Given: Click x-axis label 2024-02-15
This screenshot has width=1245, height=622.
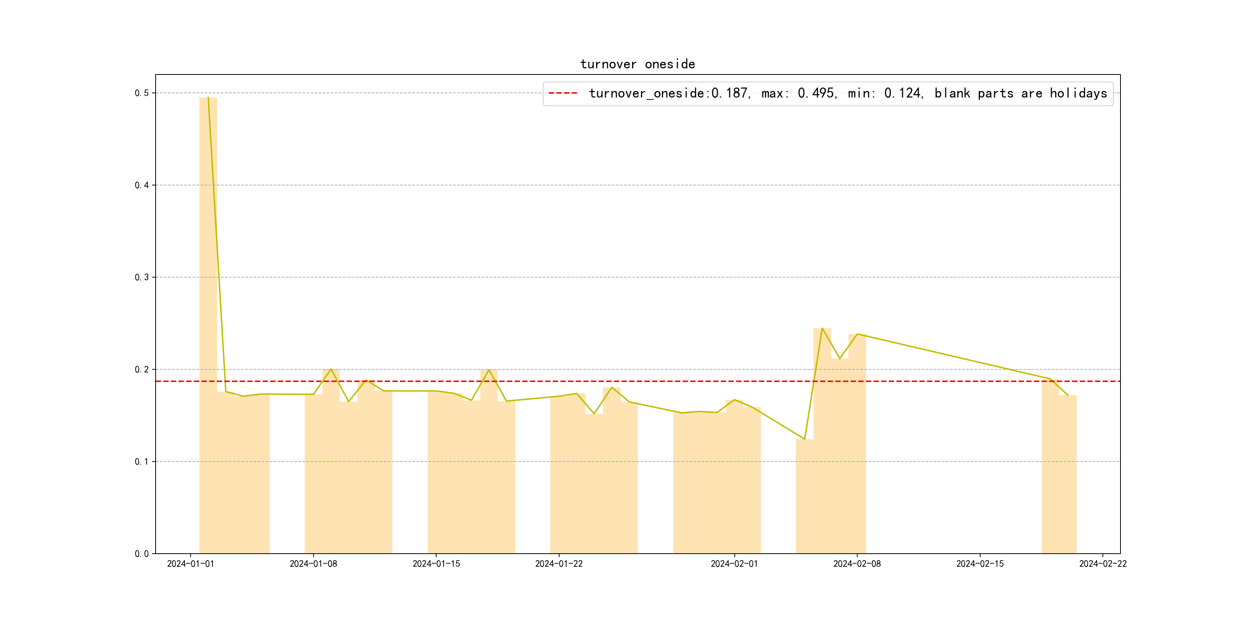Looking at the screenshot, I should (x=979, y=564).
